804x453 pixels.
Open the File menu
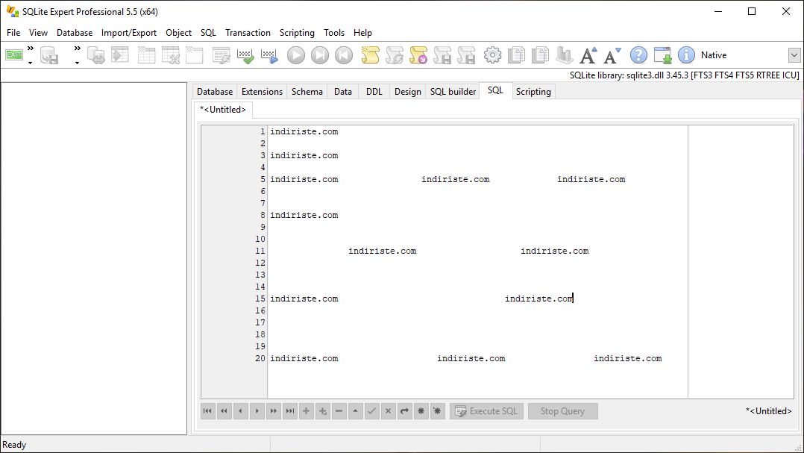point(13,32)
